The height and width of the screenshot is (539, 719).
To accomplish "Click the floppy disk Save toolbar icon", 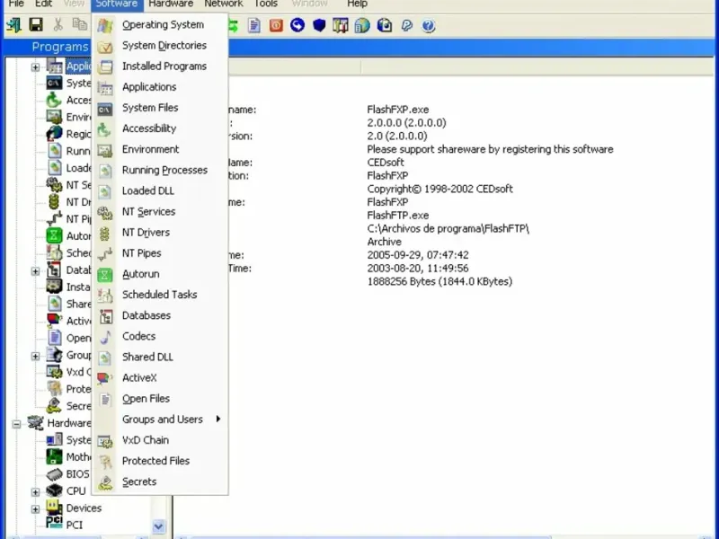I will 36,25.
